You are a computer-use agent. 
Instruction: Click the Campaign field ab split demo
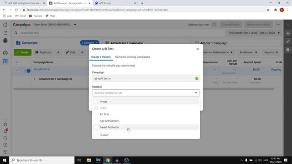146,78
